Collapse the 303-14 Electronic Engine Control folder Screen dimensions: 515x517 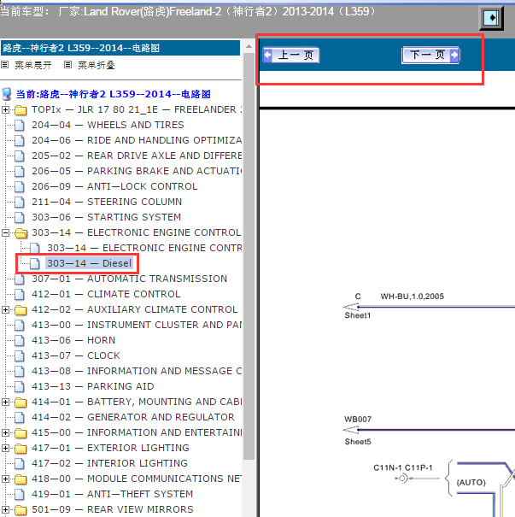pyautogui.click(x=5, y=233)
